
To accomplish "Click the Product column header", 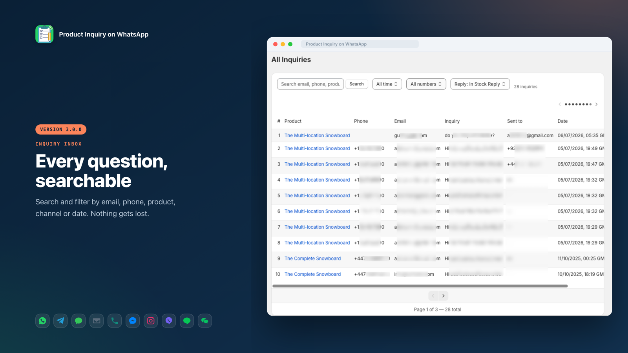I will (x=293, y=121).
